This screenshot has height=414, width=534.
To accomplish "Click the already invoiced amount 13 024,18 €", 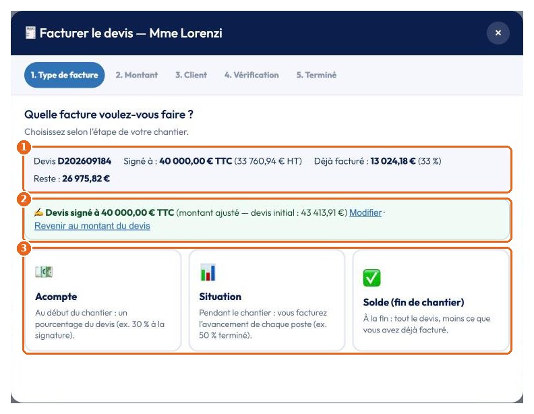I will pyautogui.click(x=393, y=161).
